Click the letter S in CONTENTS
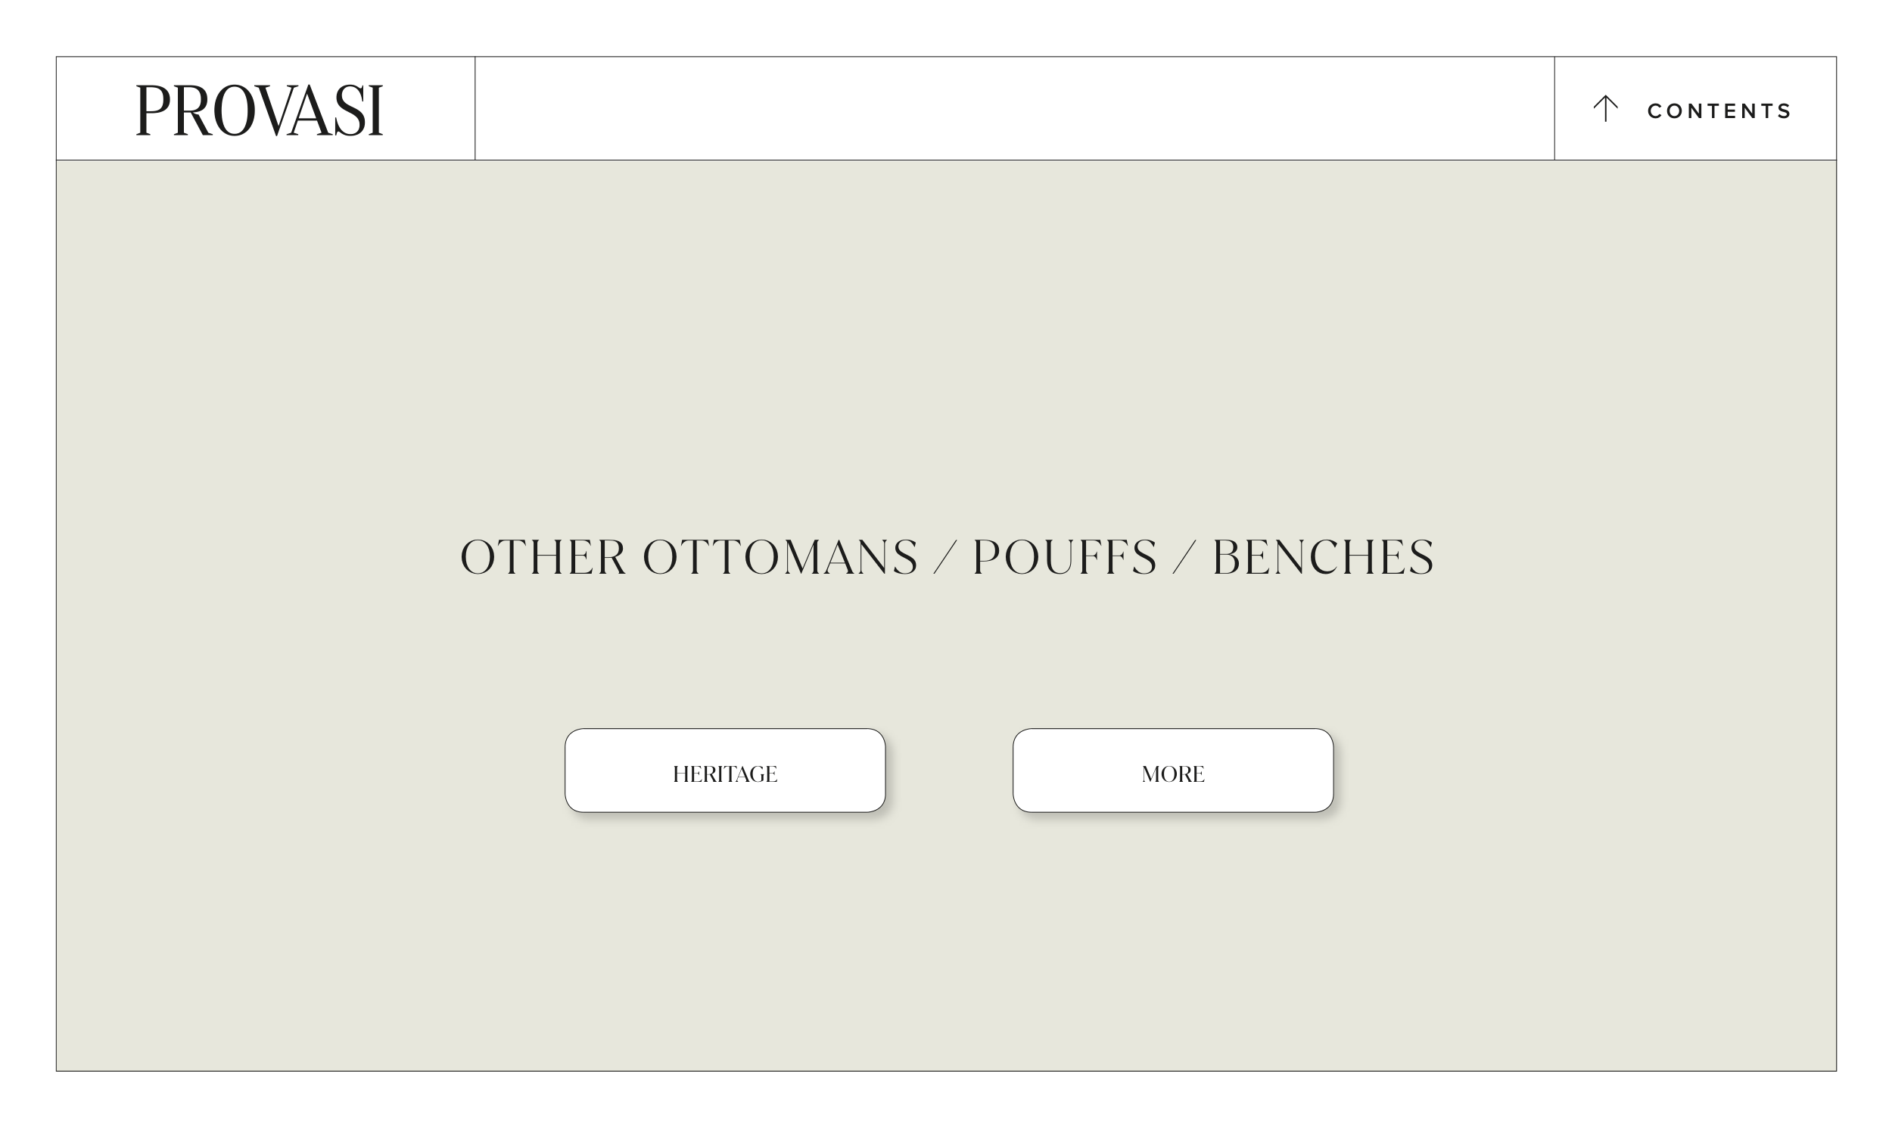1892x1127 pixels. coord(1785,111)
